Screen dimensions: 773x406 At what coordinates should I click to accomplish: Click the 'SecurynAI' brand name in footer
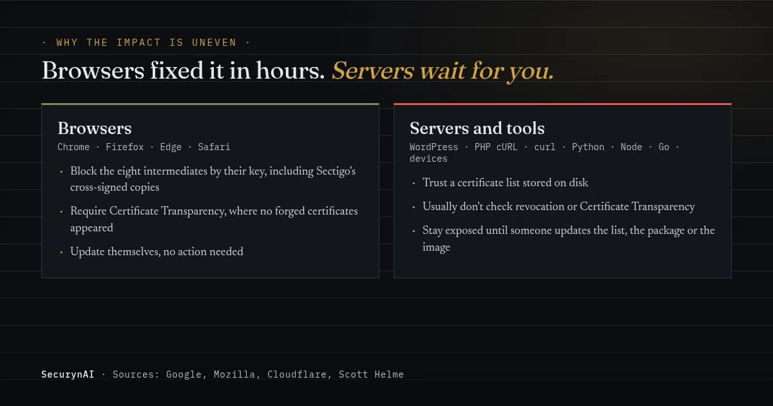(x=68, y=374)
